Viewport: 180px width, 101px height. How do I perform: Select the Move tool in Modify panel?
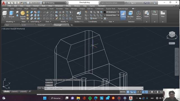pyautogui.click(x=63, y=12)
